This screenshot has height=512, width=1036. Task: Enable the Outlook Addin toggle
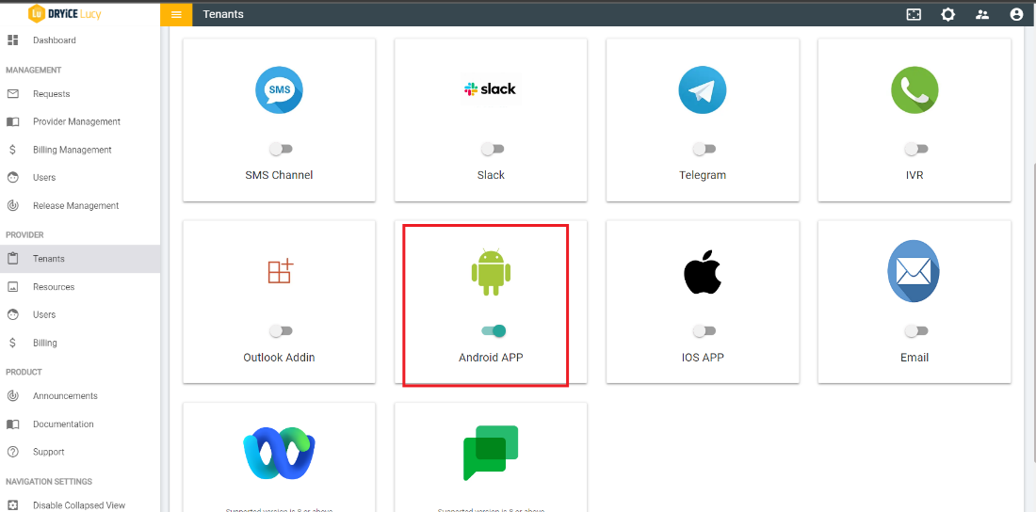click(281, 331)
